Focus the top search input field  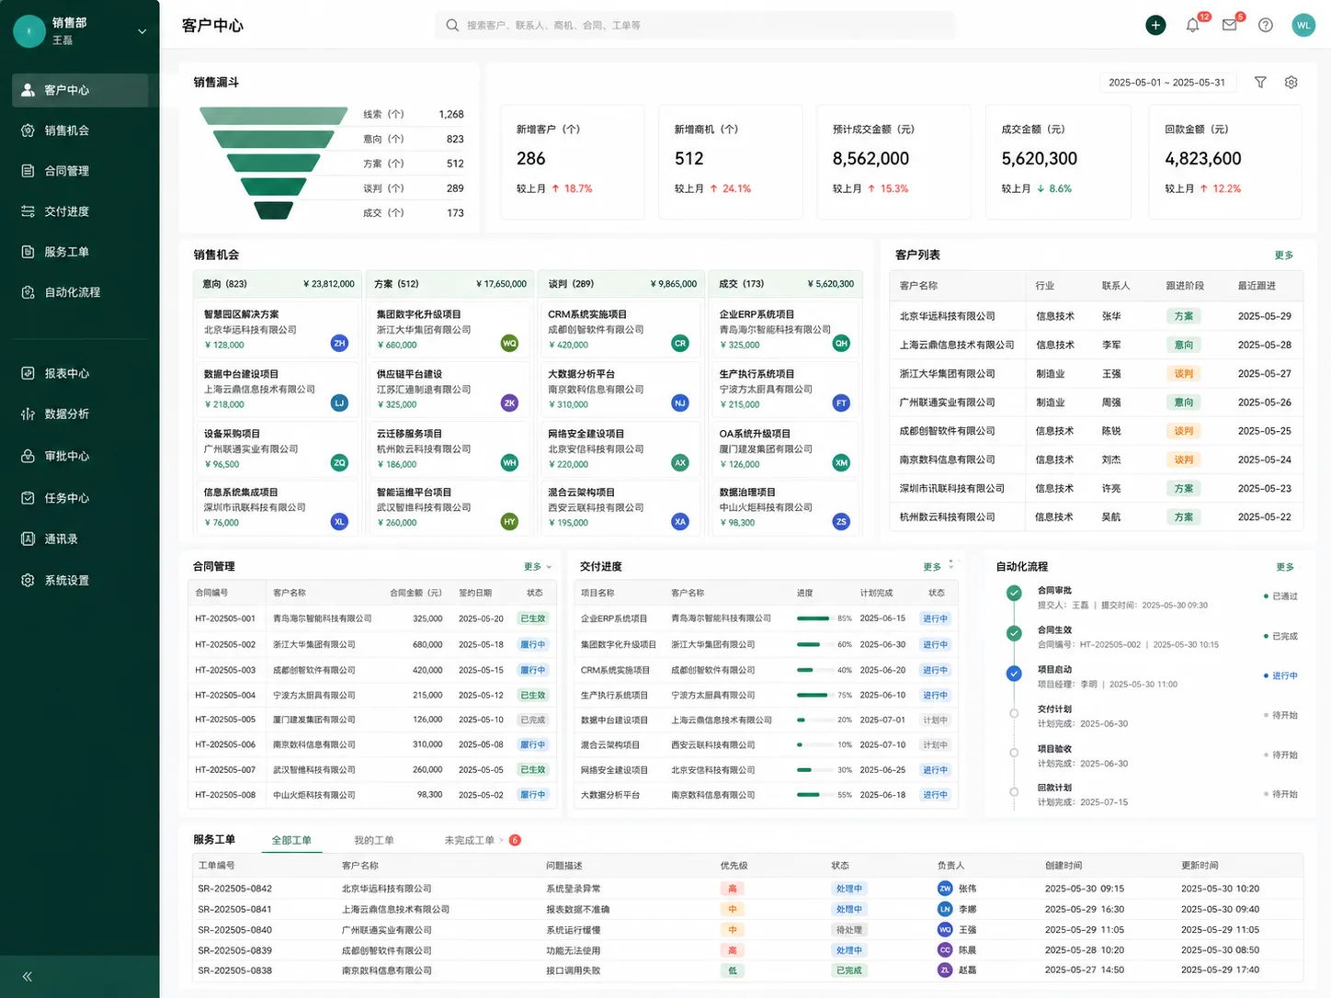click(696, 26)
